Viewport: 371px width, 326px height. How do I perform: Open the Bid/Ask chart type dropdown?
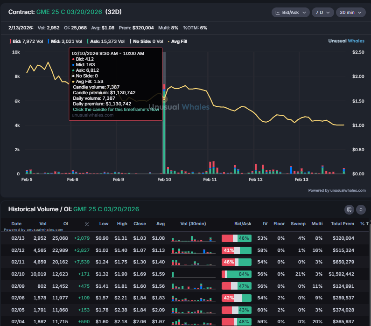[x=290, y=13]
